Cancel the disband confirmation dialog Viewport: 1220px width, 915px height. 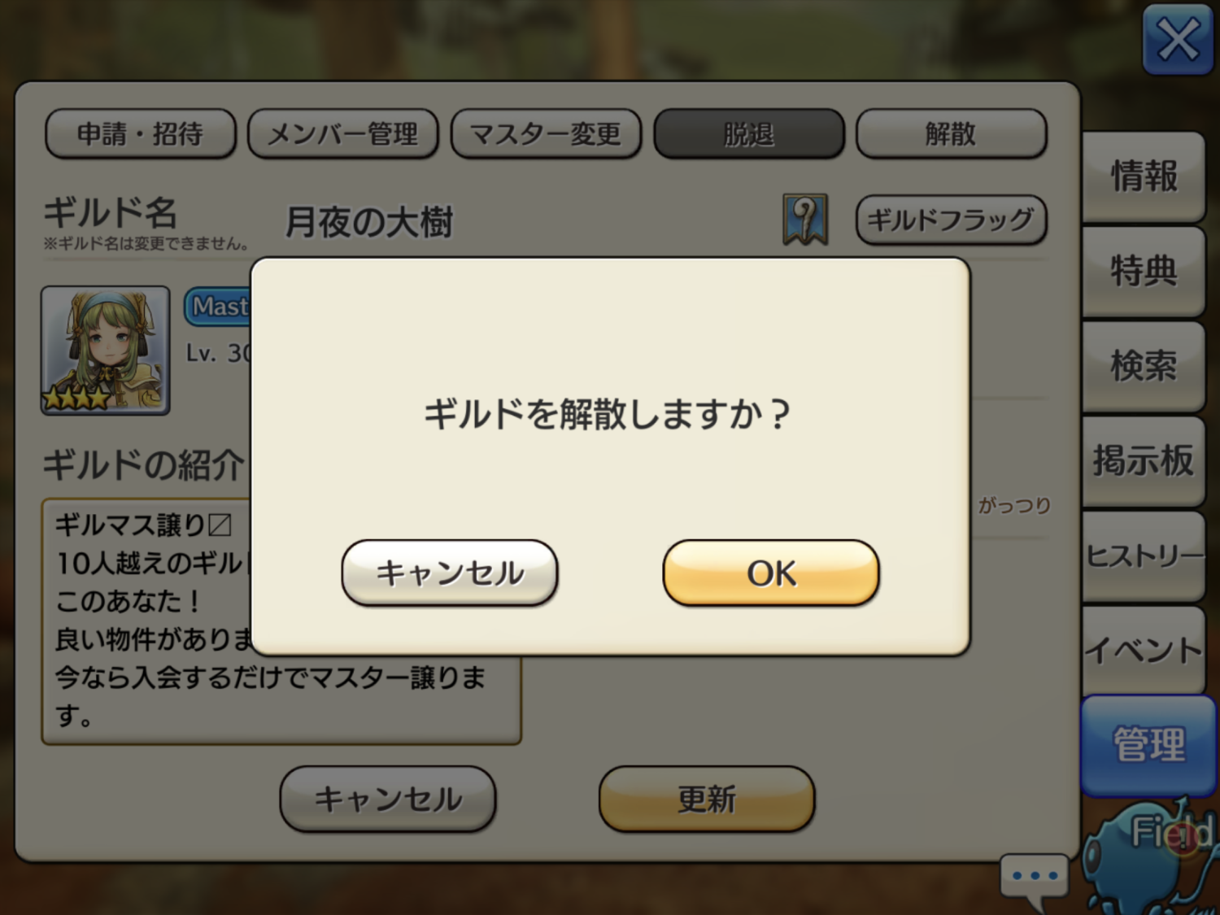[450, 573]
